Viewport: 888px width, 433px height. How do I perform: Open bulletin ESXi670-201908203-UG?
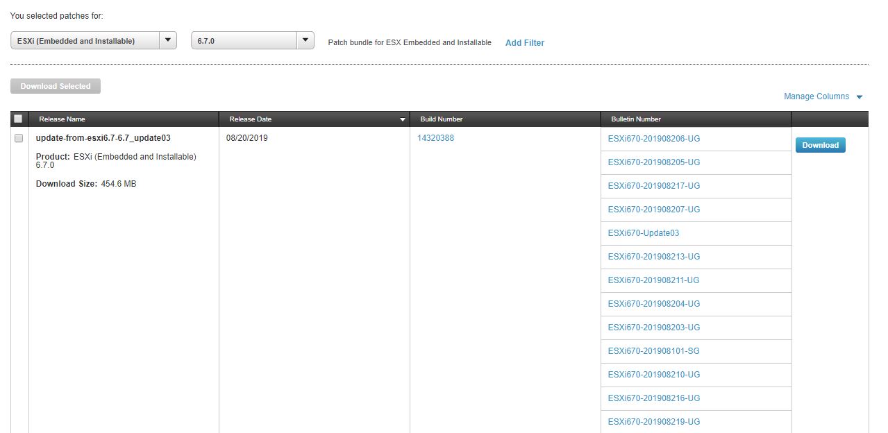point(654,328)
